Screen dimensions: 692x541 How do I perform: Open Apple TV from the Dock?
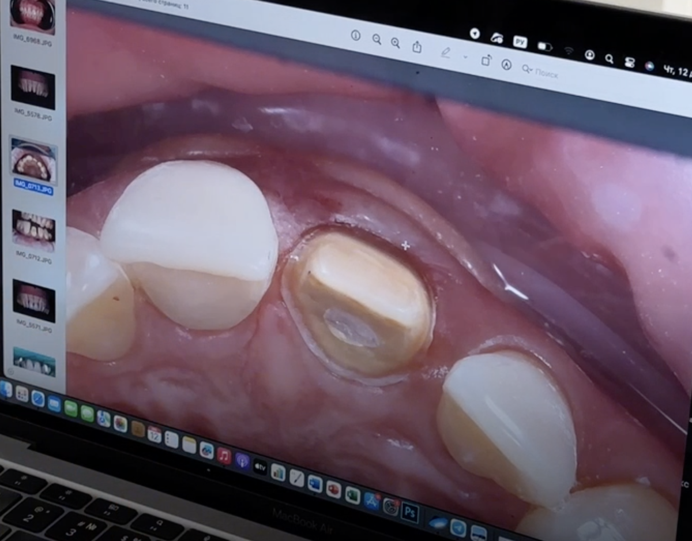pyautogui.click(x=261, y=467)
